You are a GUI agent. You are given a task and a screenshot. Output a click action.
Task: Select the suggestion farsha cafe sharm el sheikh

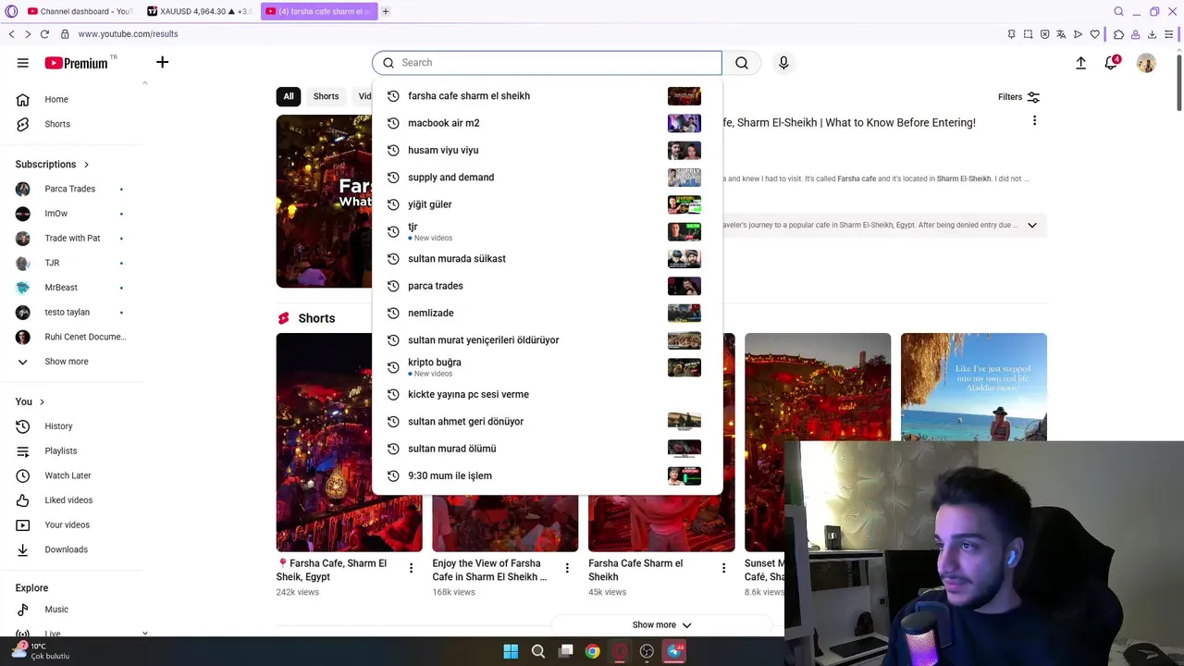pos(547,96)
